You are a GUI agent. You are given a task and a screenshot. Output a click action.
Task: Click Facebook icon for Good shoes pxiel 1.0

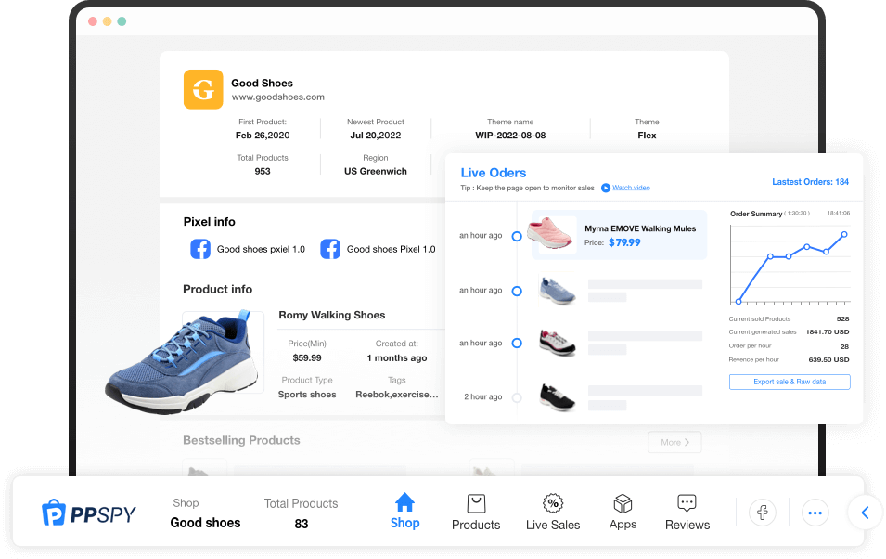coord(200,249)
